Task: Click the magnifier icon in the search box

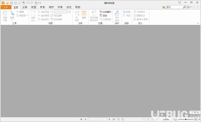Action: coord(184,7)
